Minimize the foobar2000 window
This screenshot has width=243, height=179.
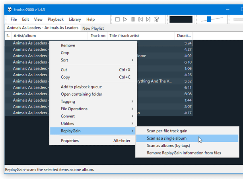(227, 10)
